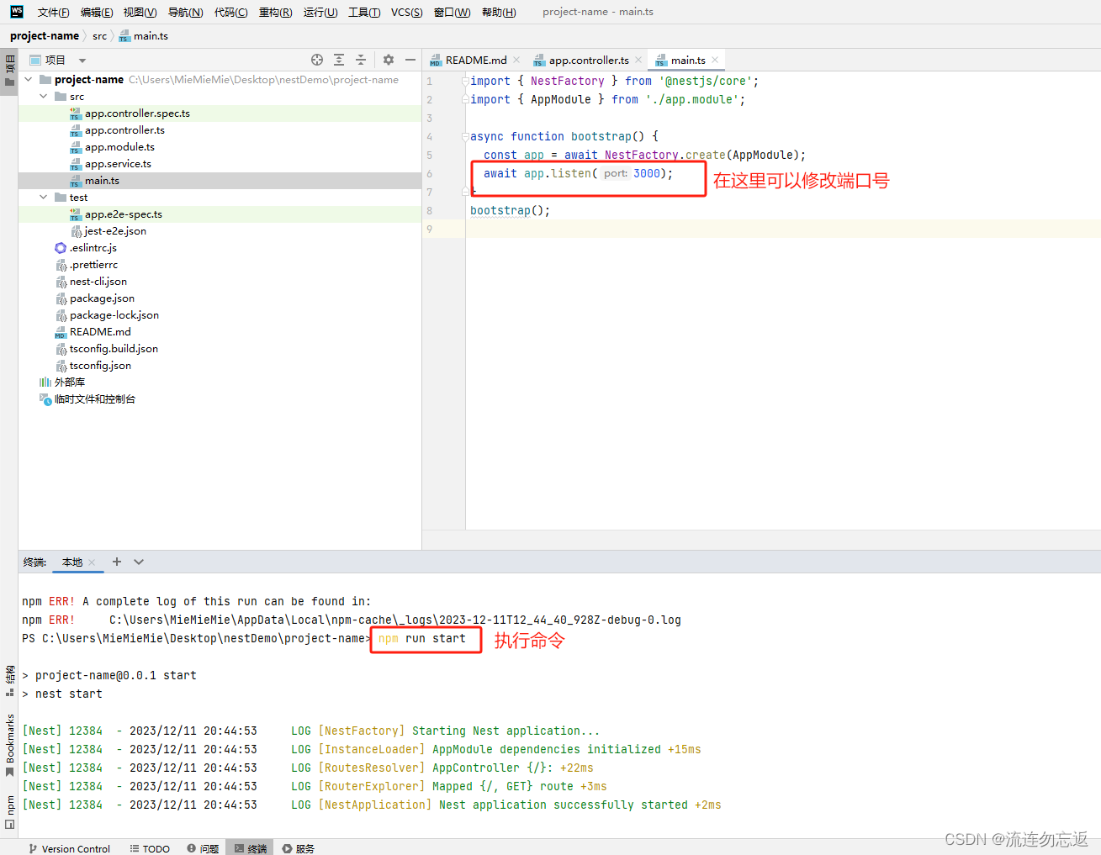Open the 问题 (Problems) tool window
The width and height of the screenshot is (1101, 855).
(x=203, y=848)
